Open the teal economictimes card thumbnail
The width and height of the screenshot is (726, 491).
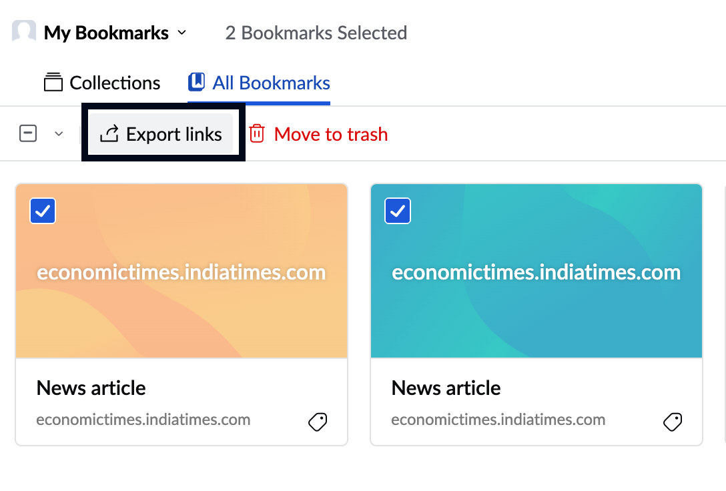point(536,271)
